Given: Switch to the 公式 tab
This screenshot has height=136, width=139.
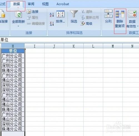Looking at the screenshot, I should pos(3,4).
